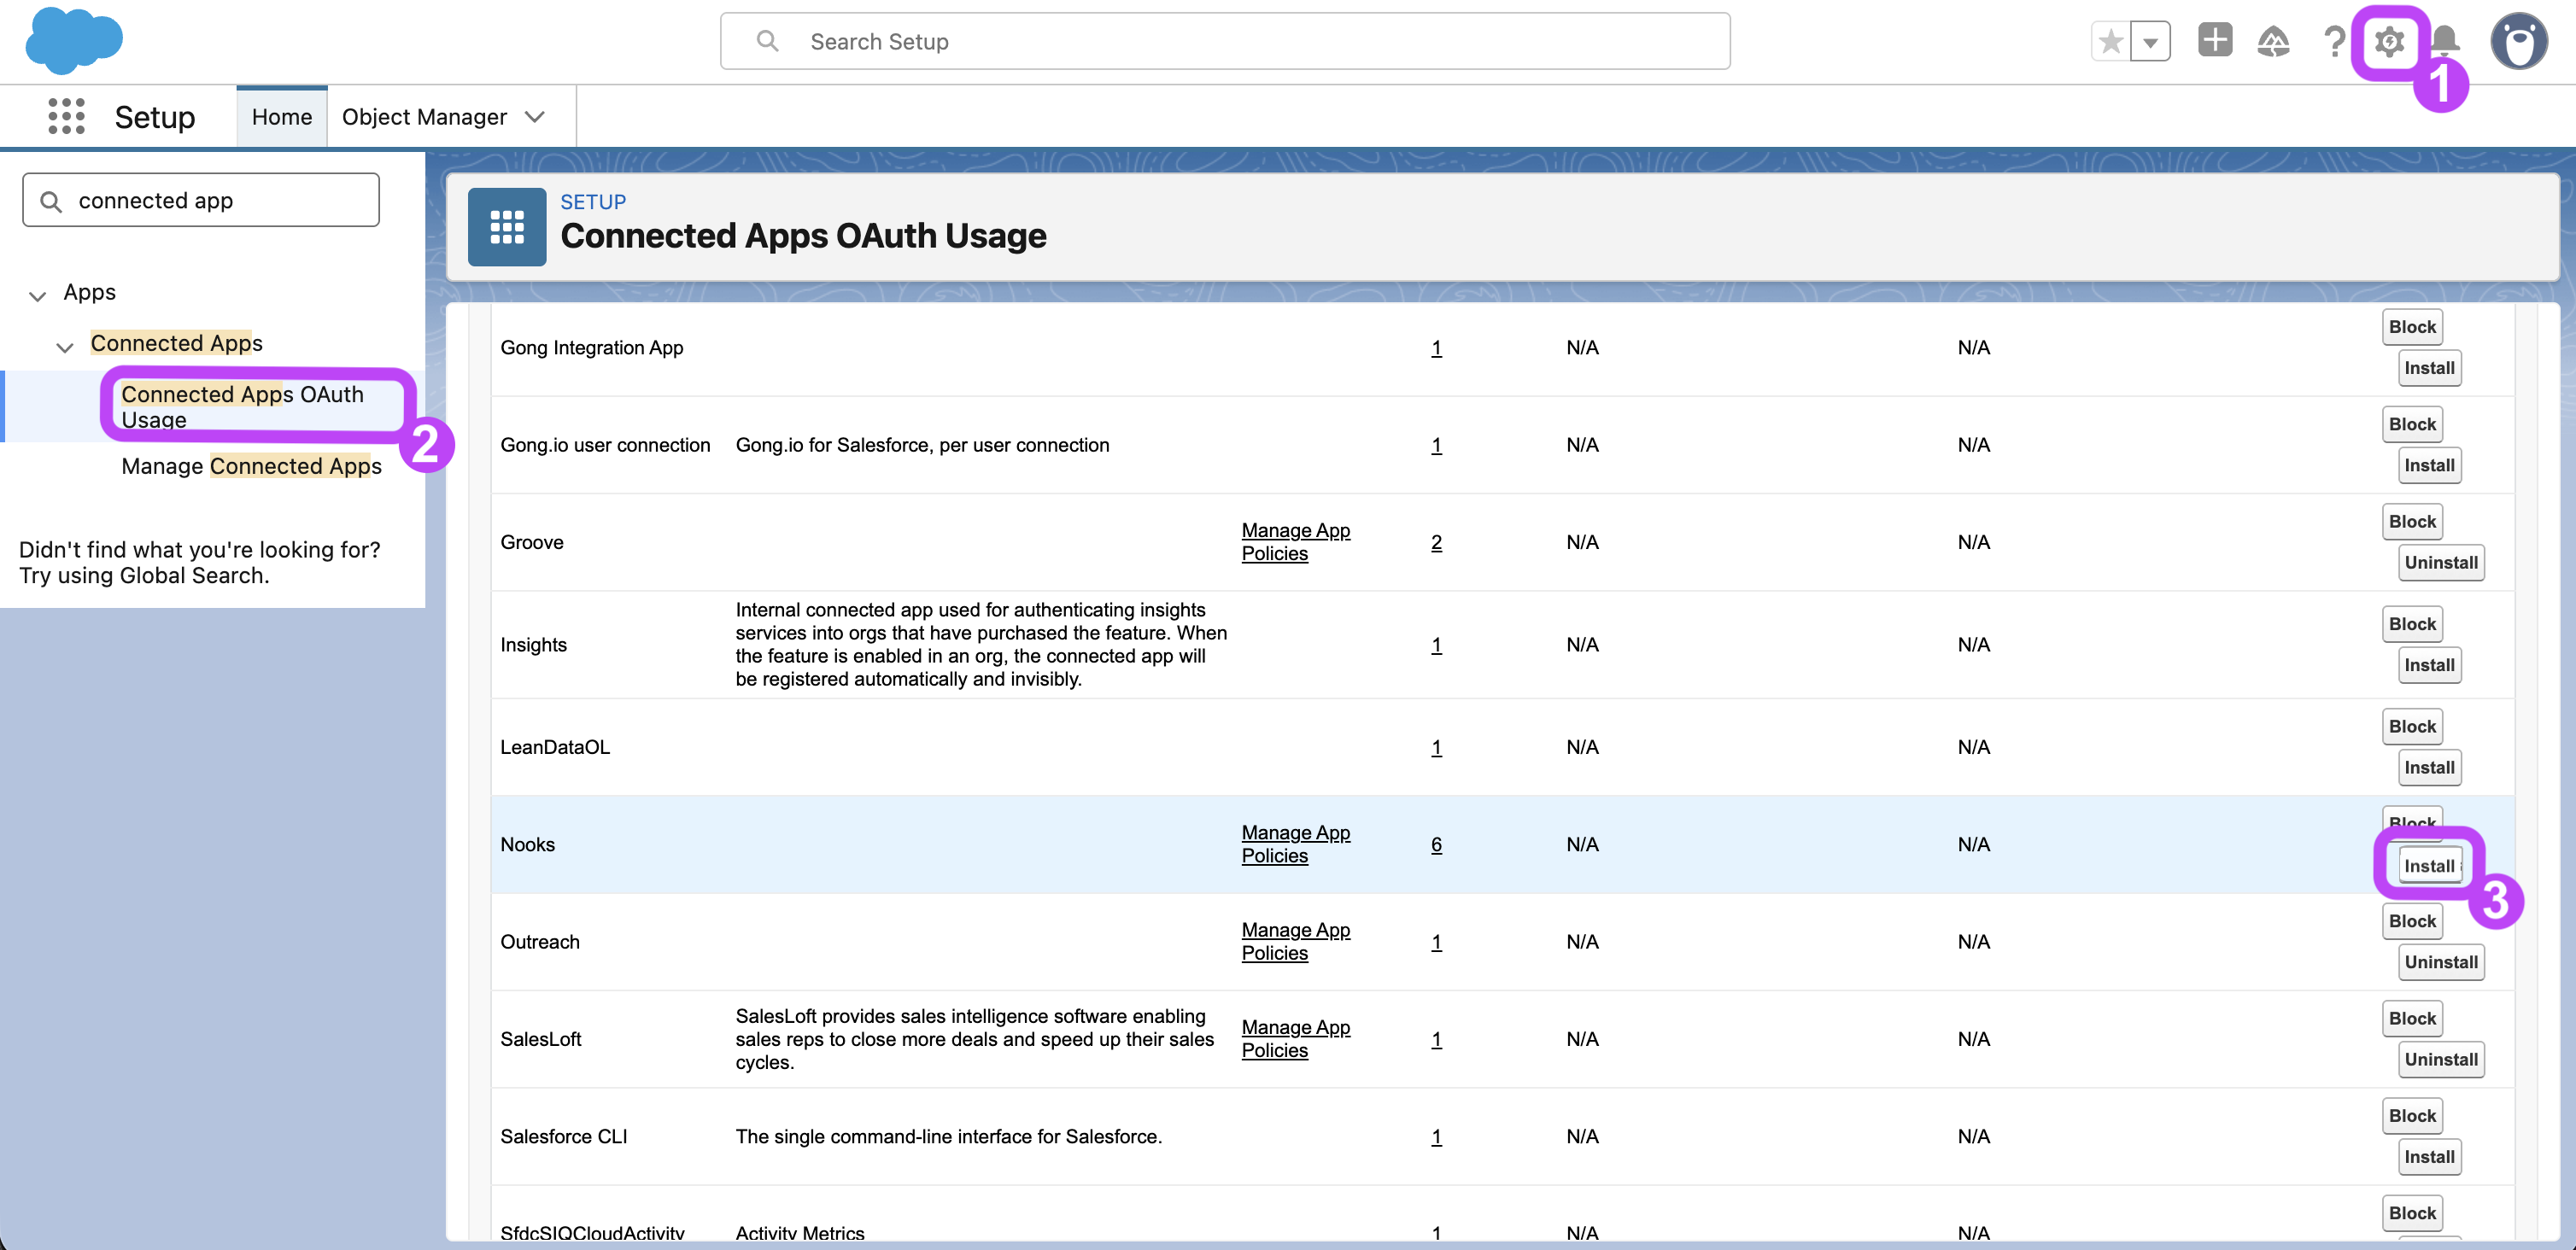Open user count link for Gong.io user connection
The image size is (2576, 1250).
click(x=1436, y=445)
